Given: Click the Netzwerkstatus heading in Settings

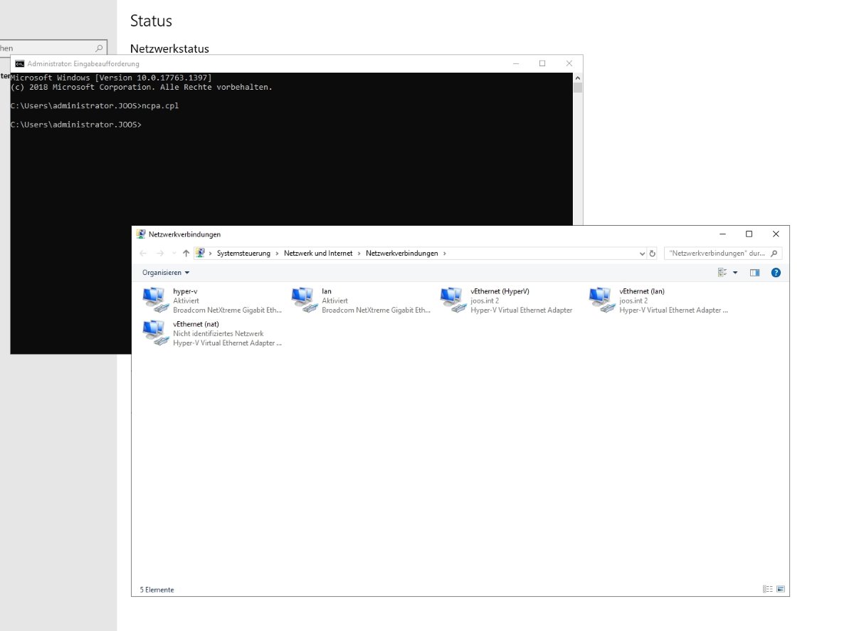Looking at the screenshot, I should click(169, 48).
